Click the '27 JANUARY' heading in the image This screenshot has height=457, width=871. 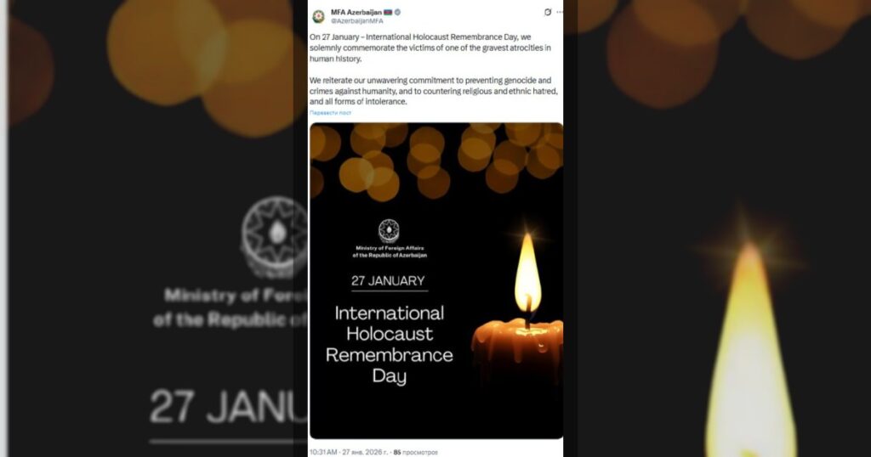pos(388,281)
